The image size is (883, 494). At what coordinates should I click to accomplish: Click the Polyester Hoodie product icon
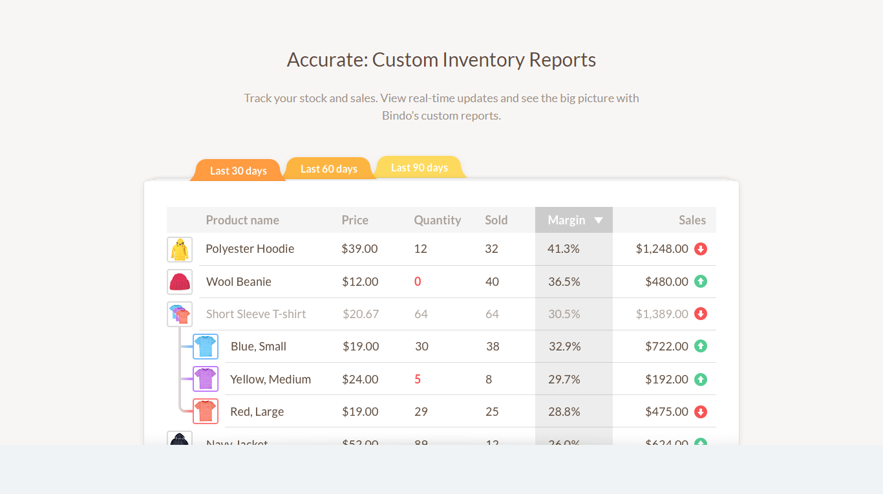[x=180, y=249]
